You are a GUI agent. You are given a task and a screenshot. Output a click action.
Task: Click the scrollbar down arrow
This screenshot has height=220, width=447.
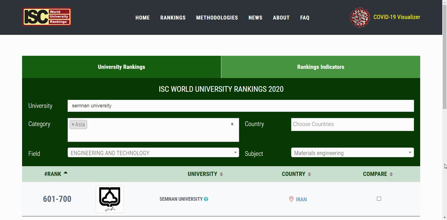[444, 217]
